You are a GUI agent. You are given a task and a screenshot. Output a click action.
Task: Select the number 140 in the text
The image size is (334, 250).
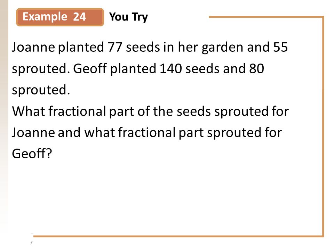pyautogui.click(x=170, y=69)
